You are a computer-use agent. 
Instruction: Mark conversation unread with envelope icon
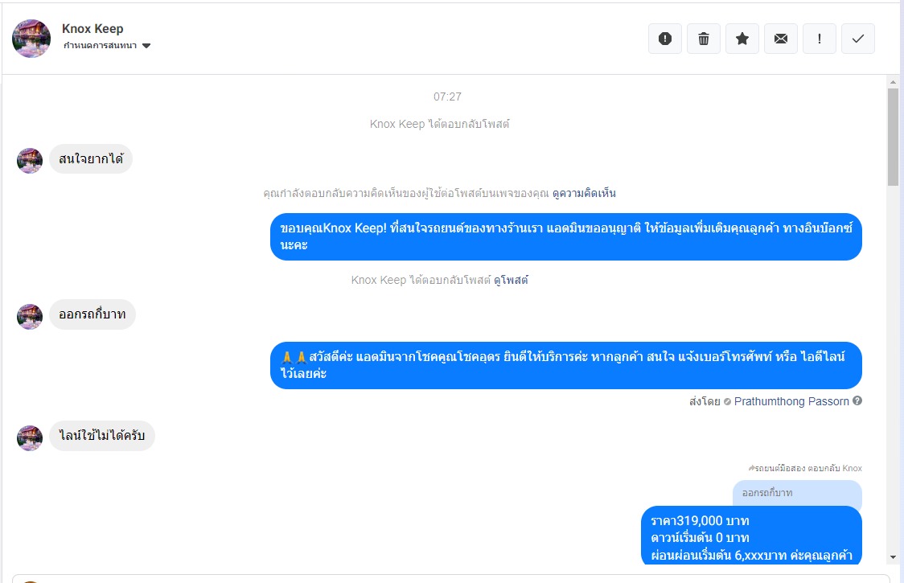[781, 39]
